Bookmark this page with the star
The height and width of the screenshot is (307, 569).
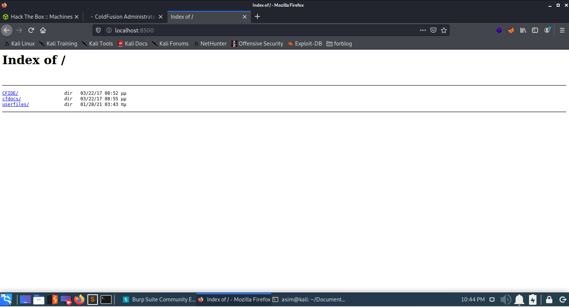[444, 30]
